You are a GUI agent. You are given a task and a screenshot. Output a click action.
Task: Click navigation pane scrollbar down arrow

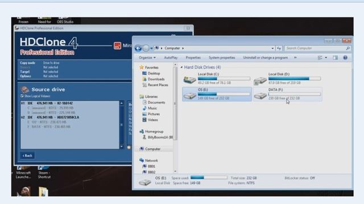pyautogui.click(x=175, y=171)
